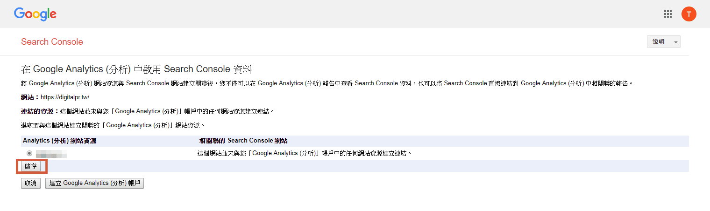
Task: Open the Google apps grid
Action: [668, 14]
